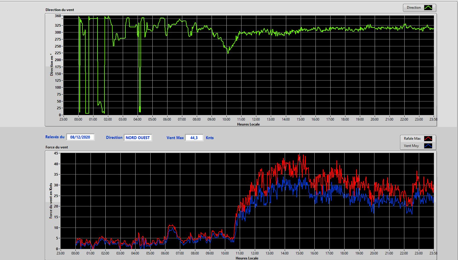This screenshot has height=260, width=458.
Task: Click 15:00 on the wind force time axis
Action: 299,253
